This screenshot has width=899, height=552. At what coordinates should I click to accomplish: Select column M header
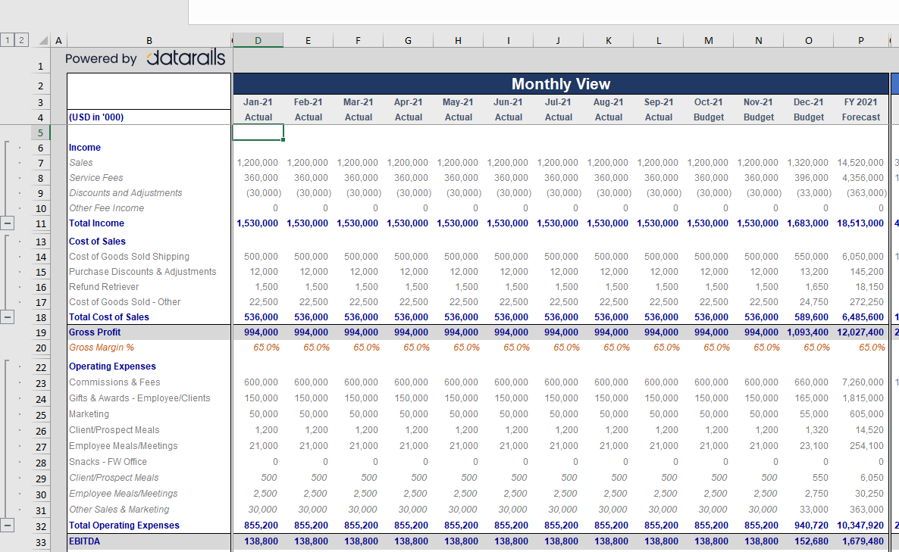(709, 40)
